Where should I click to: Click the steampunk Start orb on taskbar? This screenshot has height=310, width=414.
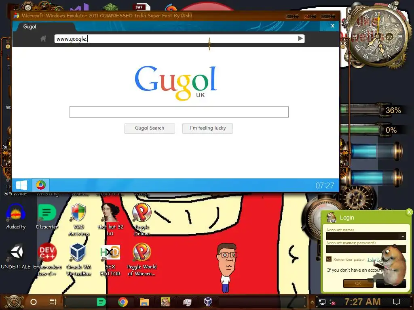tap(14, 302)
